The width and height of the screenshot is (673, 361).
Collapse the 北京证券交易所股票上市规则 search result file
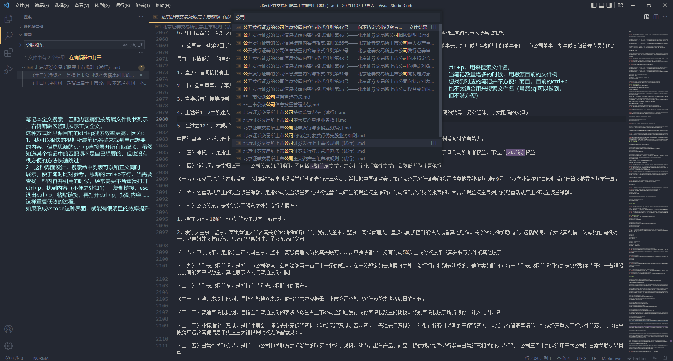[23, 67]
